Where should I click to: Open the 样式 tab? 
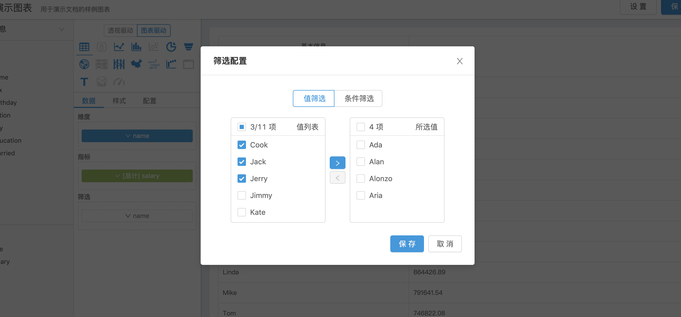tap(119, 101)
